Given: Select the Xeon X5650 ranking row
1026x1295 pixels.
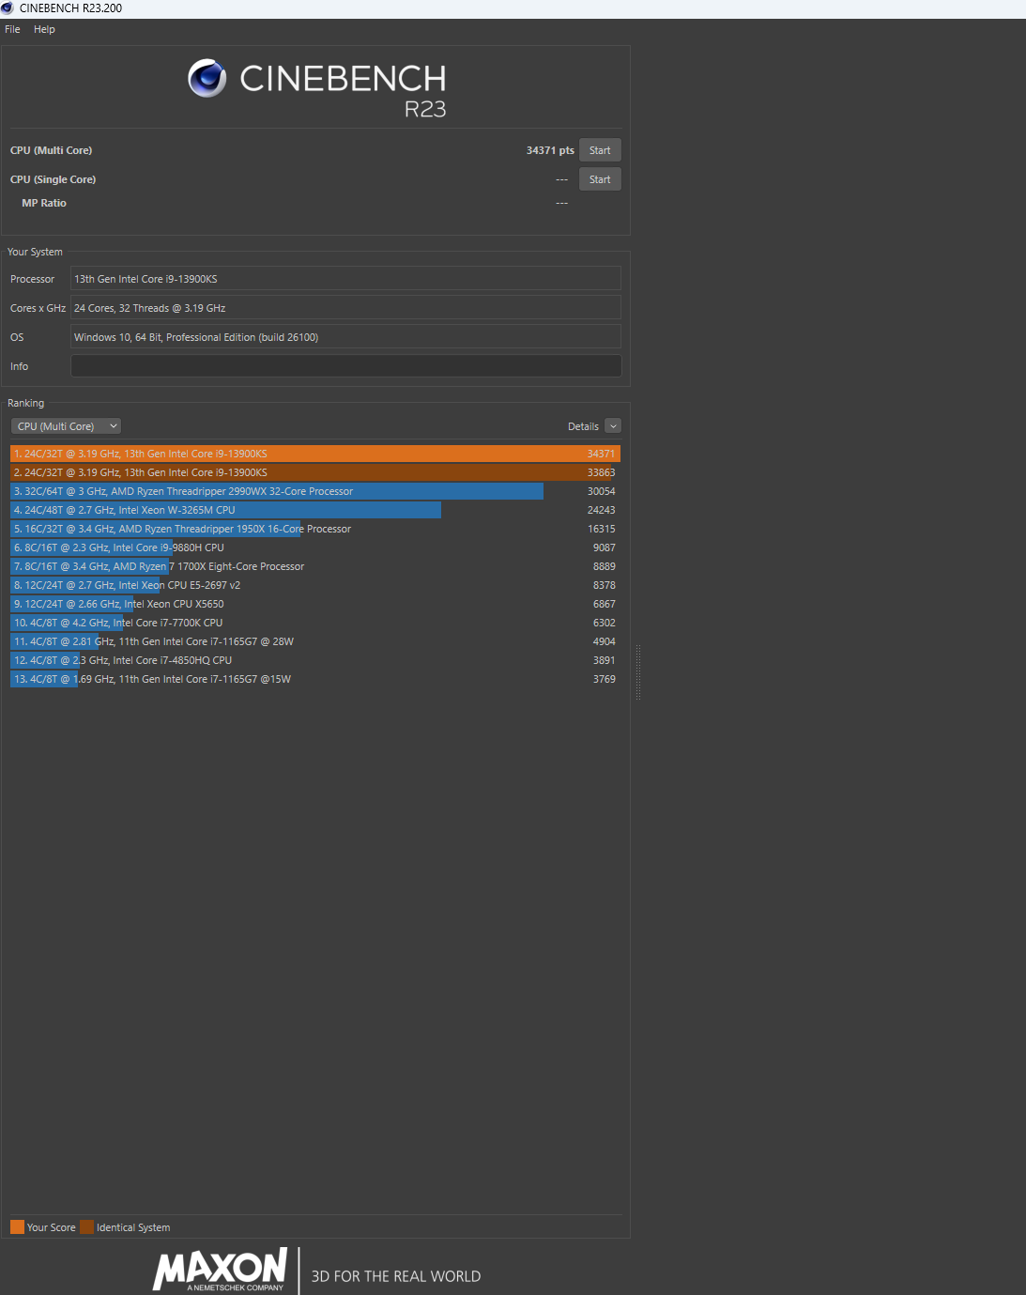Looking at the screenshot, I should pos(315,604).
